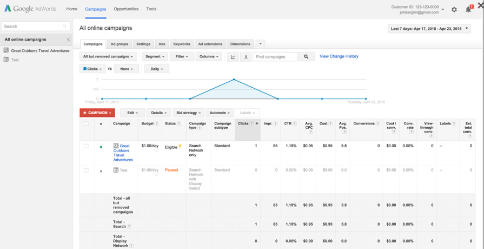The width and height of the screenshot is (484, 249).
Task: Collapse sidebar with double chevron icon
Action: click(69, 40)
